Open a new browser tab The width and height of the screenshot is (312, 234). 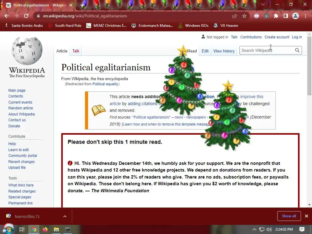(x=82, y=5)
